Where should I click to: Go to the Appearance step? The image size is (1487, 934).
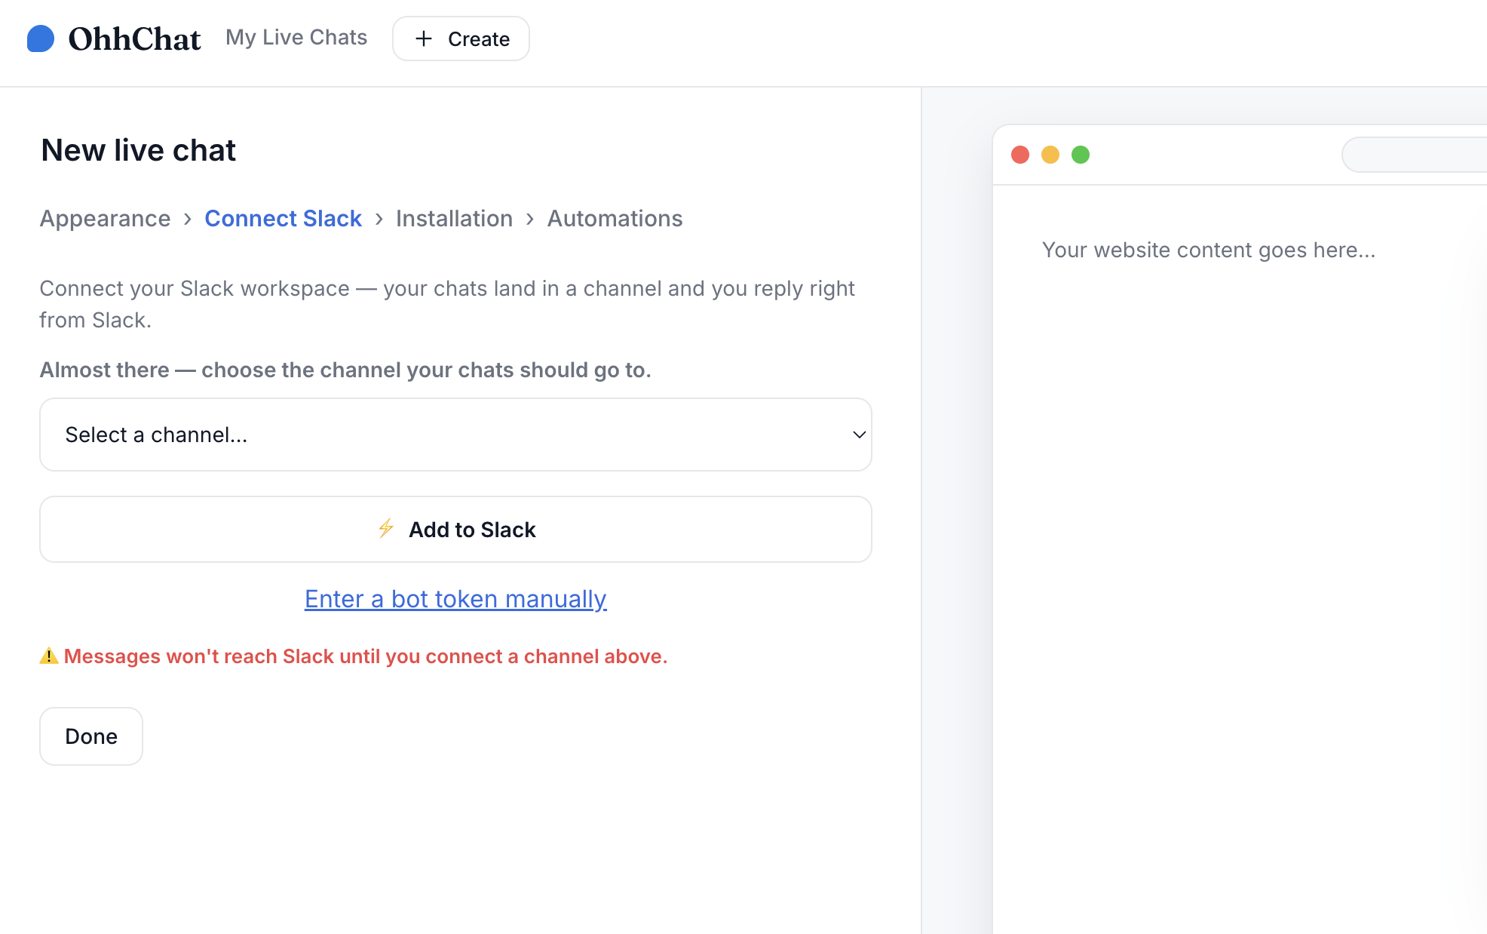105,219
